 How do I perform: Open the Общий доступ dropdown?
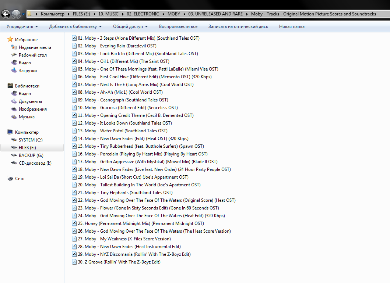(x=130, y=26)
